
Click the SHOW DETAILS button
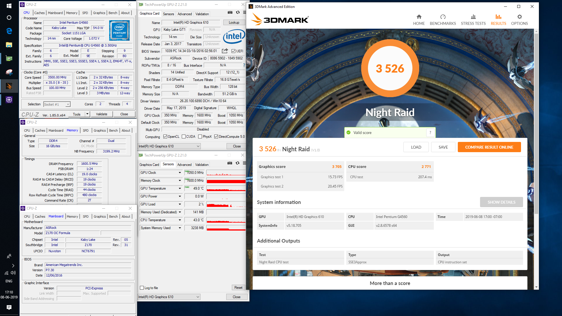pos(501,202)
